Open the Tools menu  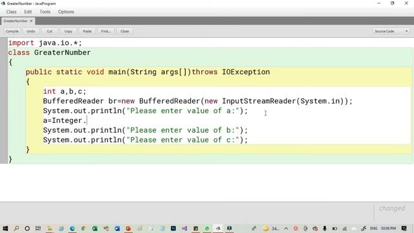click(x=45, y=12)
